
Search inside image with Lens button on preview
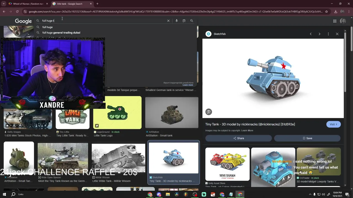coord(209,112)
